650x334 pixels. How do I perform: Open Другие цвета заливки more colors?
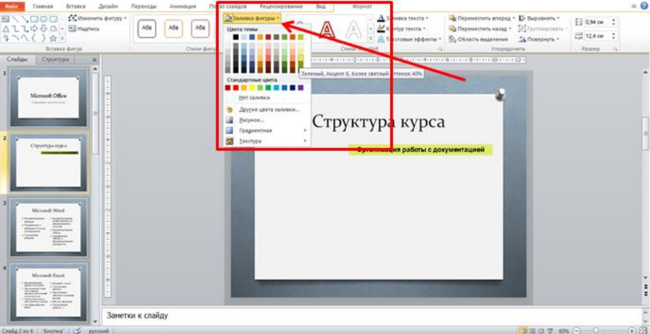268,110
